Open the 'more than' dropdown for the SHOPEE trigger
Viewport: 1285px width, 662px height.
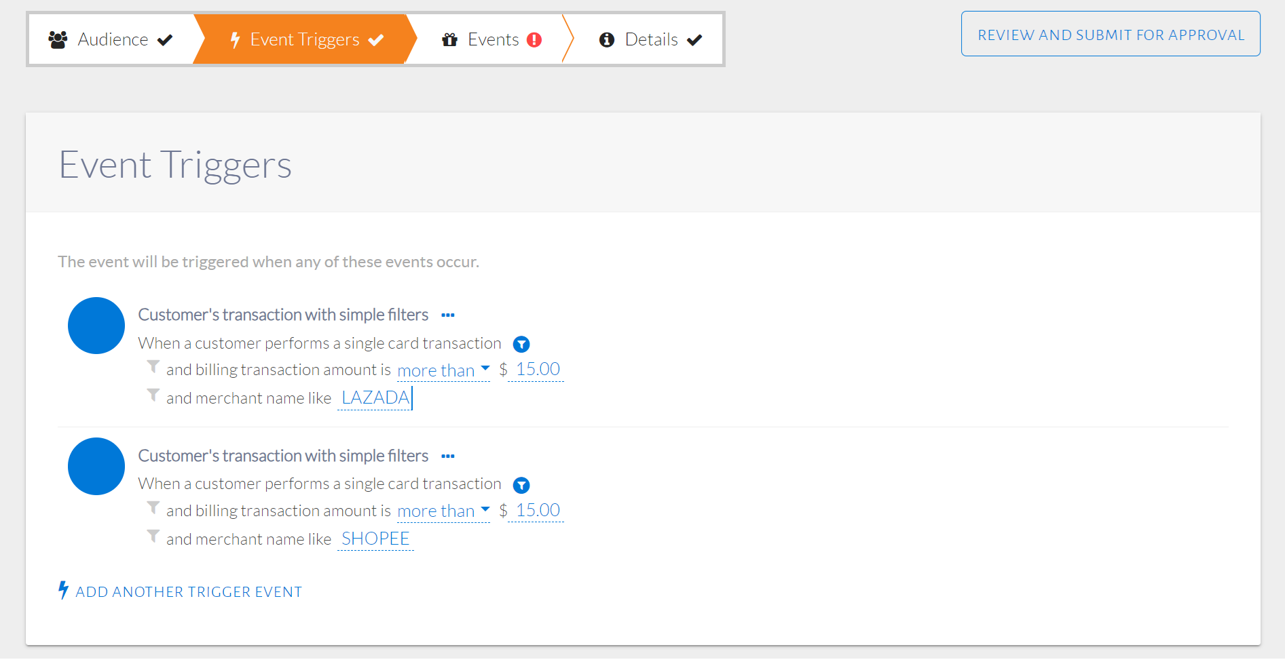pyautogui.click(x=443, y=511)
